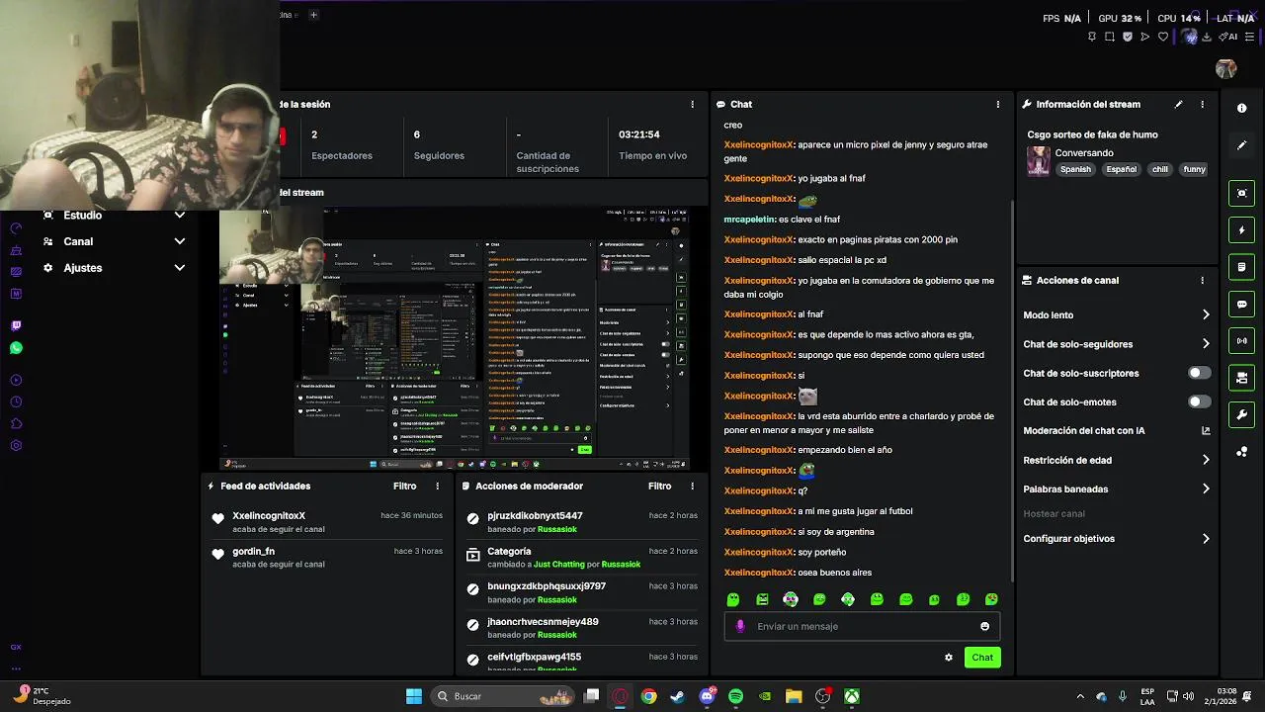Screen dimensions: 1265x712
Task: Open Google Chrome from the taskbar
Action: (x=648, y=696)
